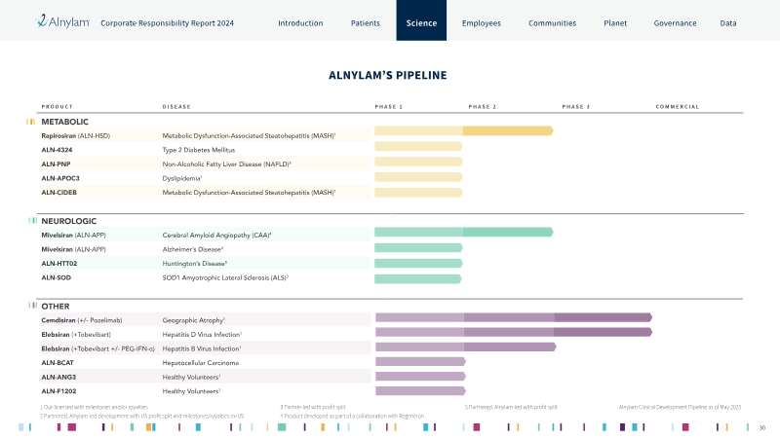
Task: Select the ALN-F1202 product name
Action: [x=58, y=391]
